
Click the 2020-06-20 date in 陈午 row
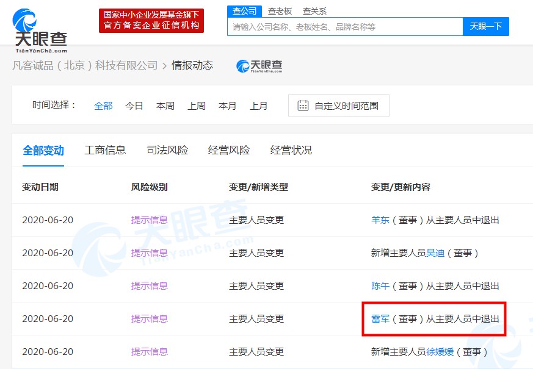pos(48,286)
